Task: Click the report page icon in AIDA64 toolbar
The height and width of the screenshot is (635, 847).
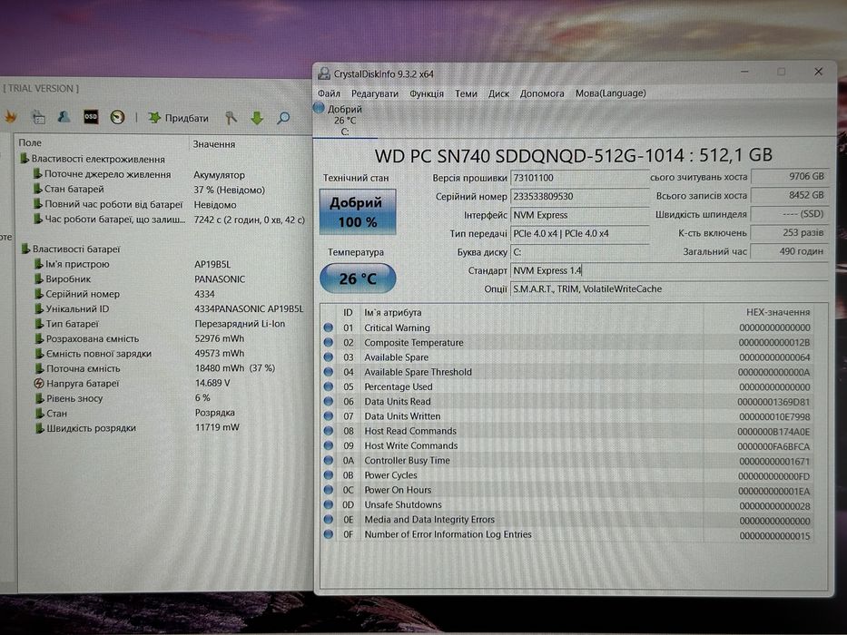Action: pyautogui.click(x=38, y=116)
